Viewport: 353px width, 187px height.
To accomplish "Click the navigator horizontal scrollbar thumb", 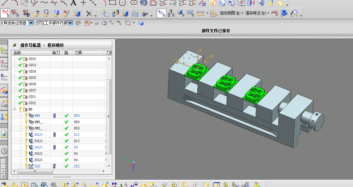I will click(35, 171).
